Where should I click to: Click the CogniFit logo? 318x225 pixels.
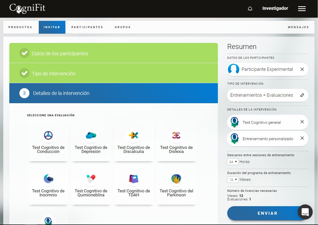pos(27,8)
